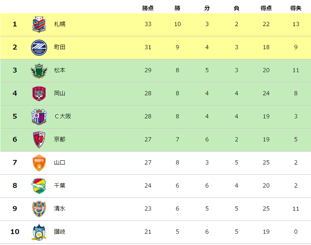Screen dimensions: 311x245
Task: Click the 得点 goals column header
Action: [266, 8]
